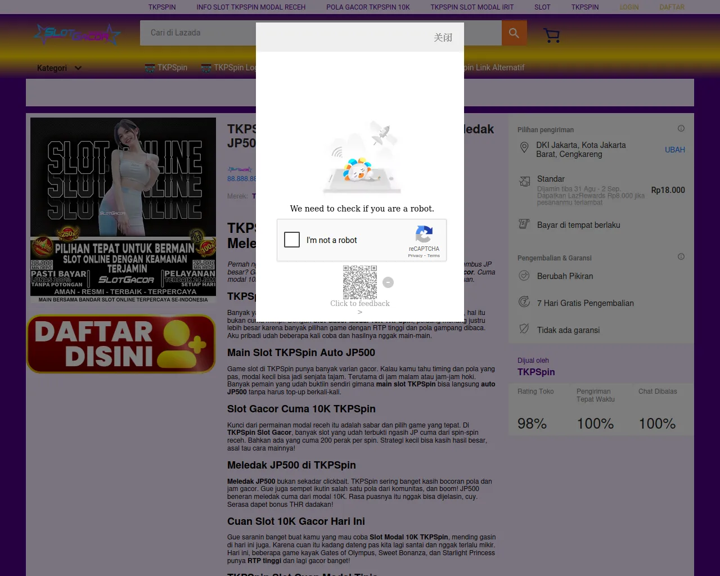Click the 7 Hari Gratis Pengembalian icon
This screenshot has width=720, height=576.
coord(524,302)
